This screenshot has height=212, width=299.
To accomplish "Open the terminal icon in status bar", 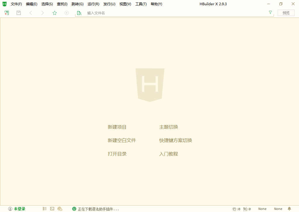I will click(x=52, y=209).
